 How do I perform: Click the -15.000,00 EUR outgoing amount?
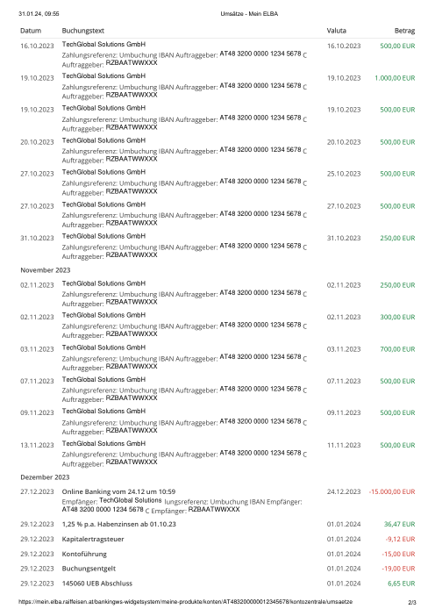coord(392,491)
